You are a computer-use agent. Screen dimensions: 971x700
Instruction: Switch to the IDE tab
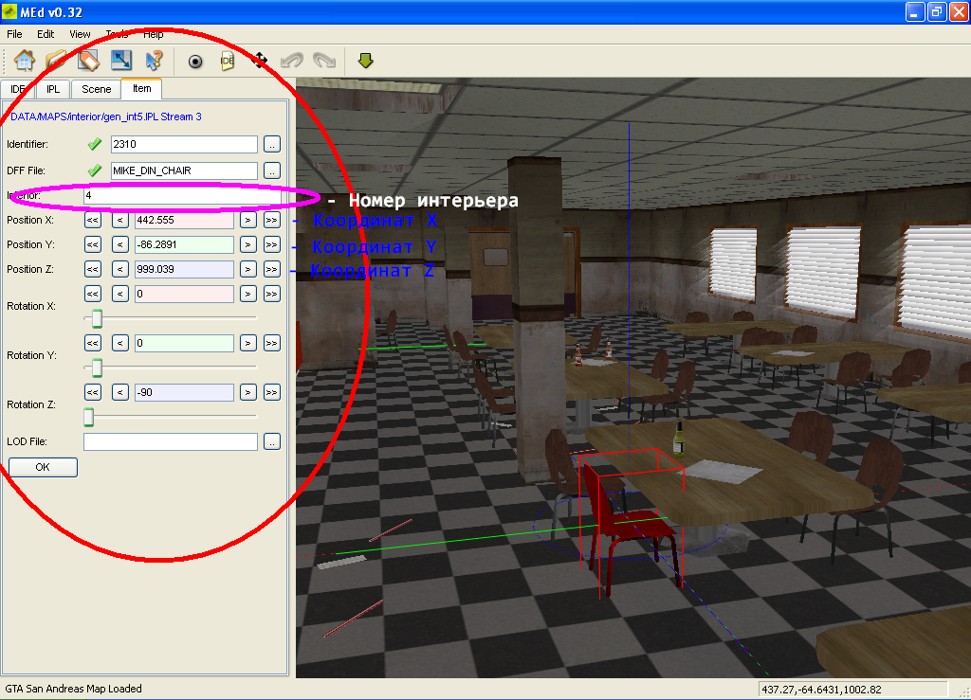(x=17, y=89)
